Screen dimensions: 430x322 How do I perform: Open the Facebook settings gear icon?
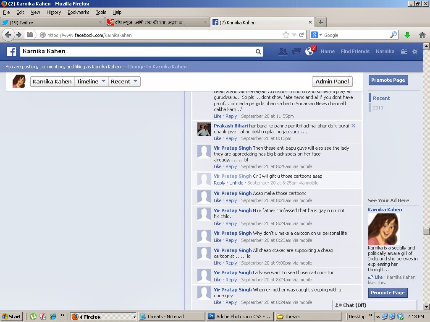click(415, 52)
